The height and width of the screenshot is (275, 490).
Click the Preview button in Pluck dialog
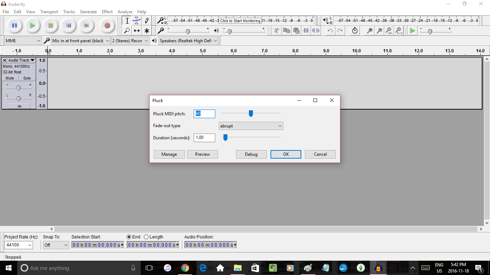(x=203, y=154)
